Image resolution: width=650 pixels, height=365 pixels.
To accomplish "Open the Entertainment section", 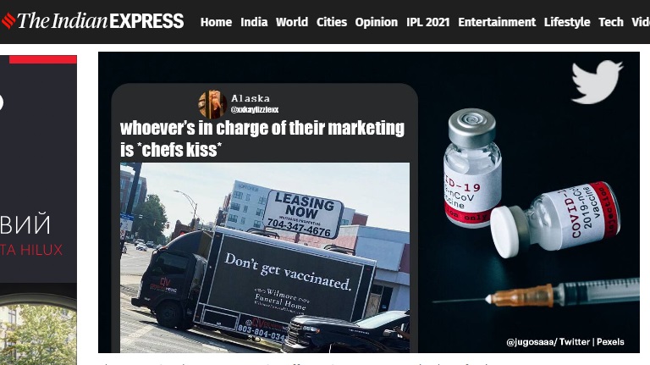I will pos(497,21).
